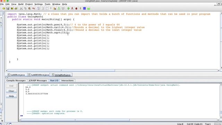Show the Compile Messages tab

click(16, 81)
